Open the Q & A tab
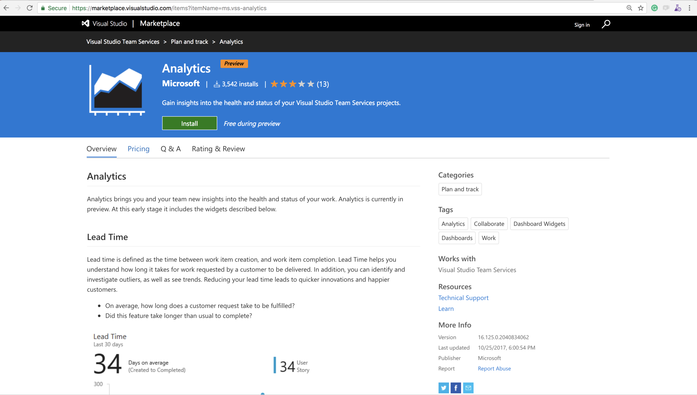Viewport: 697px width, 395px height. [171, 149]
